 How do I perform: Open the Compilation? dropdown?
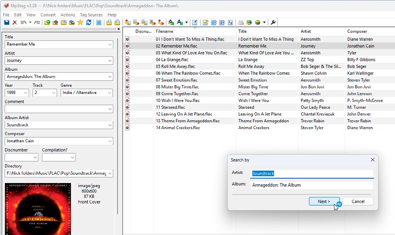[72, 157]
